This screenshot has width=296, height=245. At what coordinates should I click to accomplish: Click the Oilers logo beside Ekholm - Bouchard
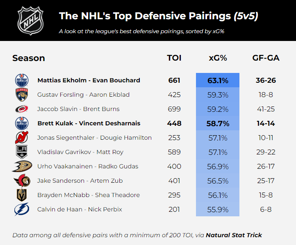[x=21, y=80]
